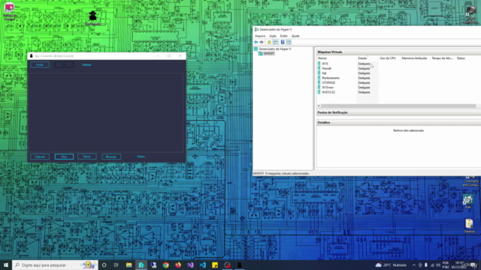The image size is (481, 270).
Task: Open the Arquivo menu in Hyper-V Manager
Action: (260, 36)
